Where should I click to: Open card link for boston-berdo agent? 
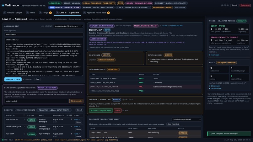(77, 119)
